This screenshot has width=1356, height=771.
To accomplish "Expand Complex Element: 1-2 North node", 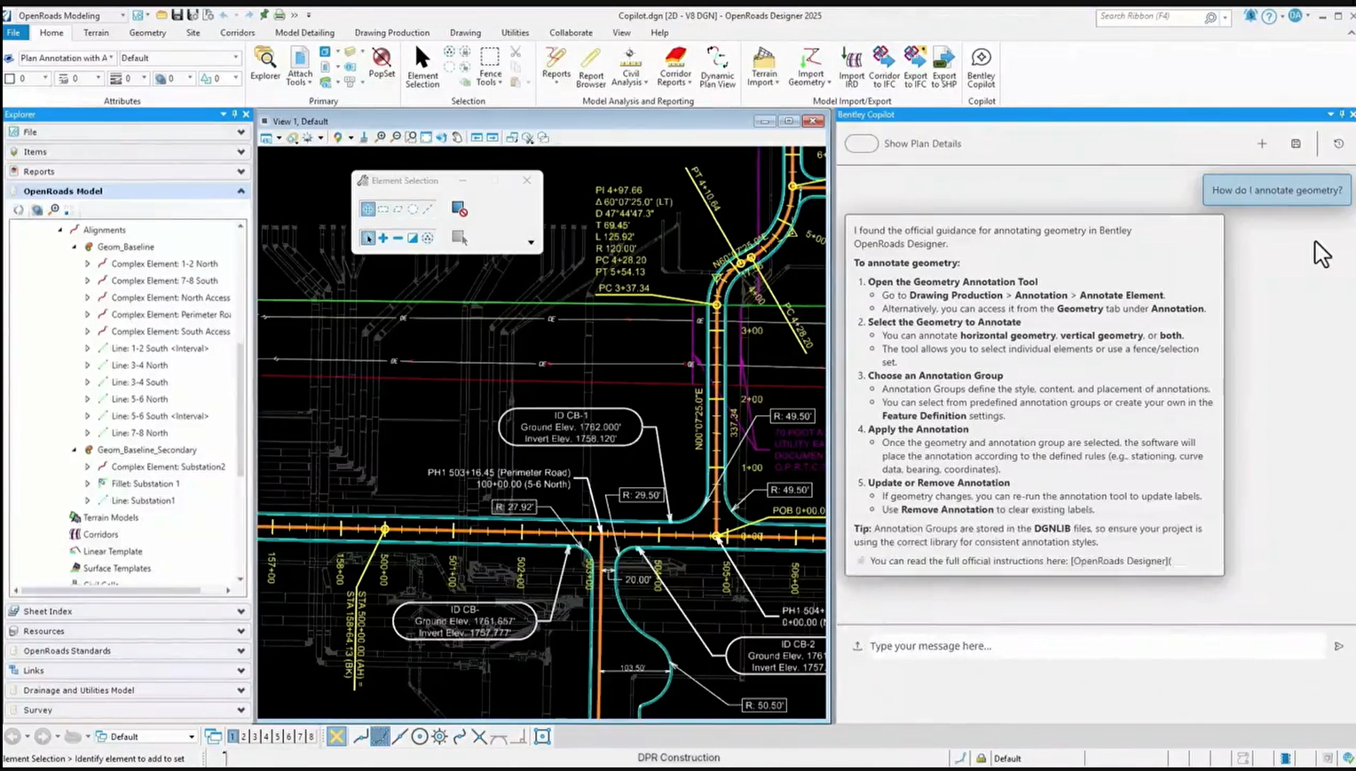I will pyautogui.click(x=88, y=264).
